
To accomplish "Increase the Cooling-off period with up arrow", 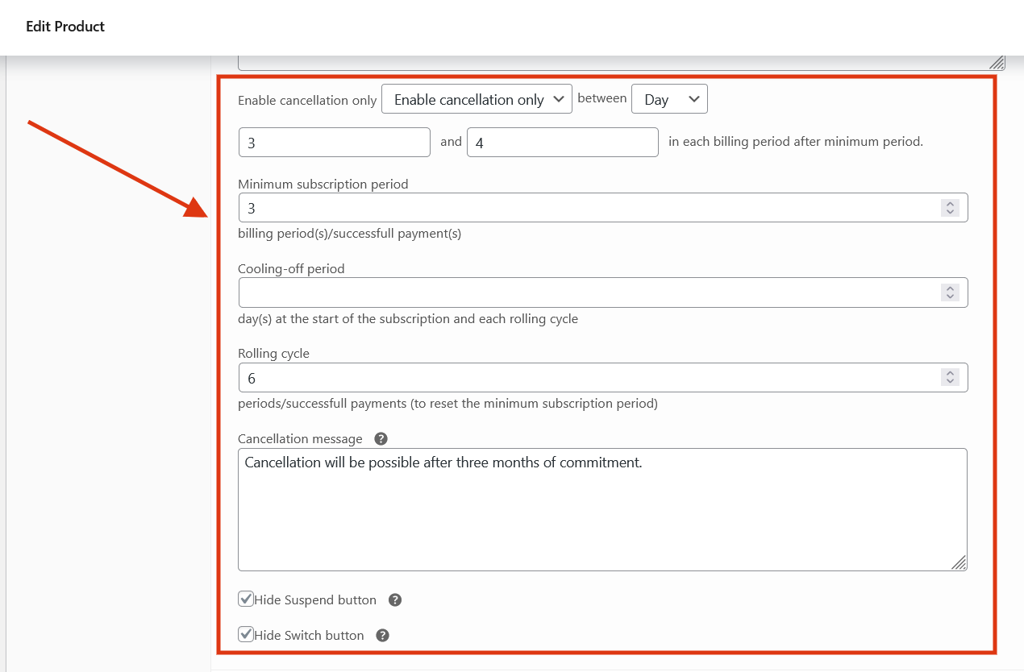I will point(950,288).
